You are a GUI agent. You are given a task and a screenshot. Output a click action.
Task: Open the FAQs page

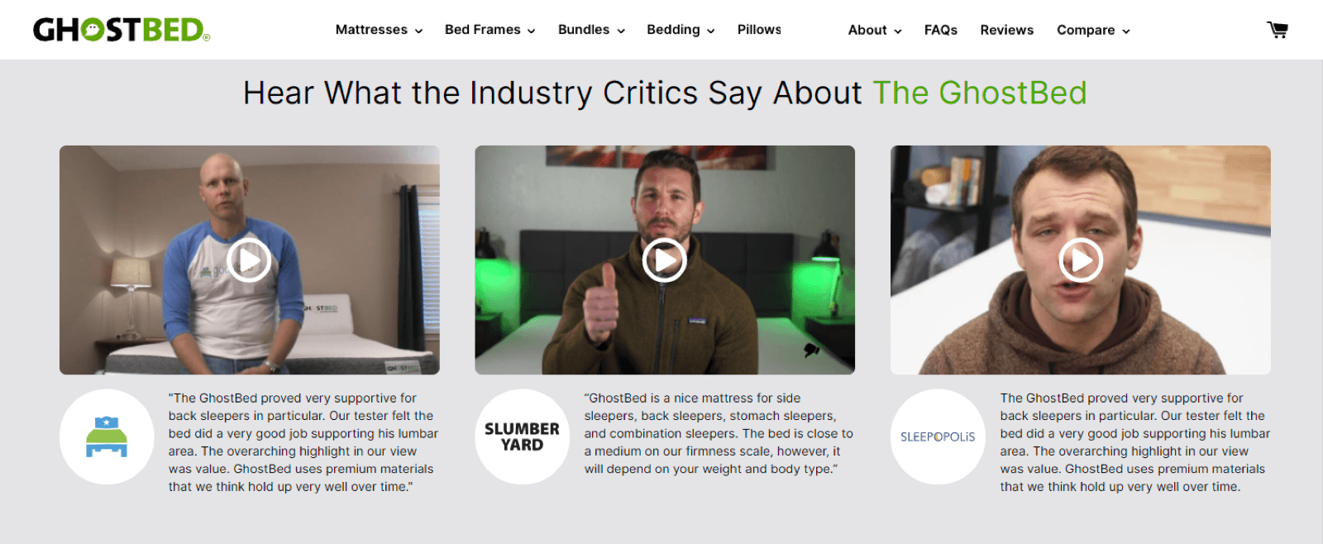941,30
